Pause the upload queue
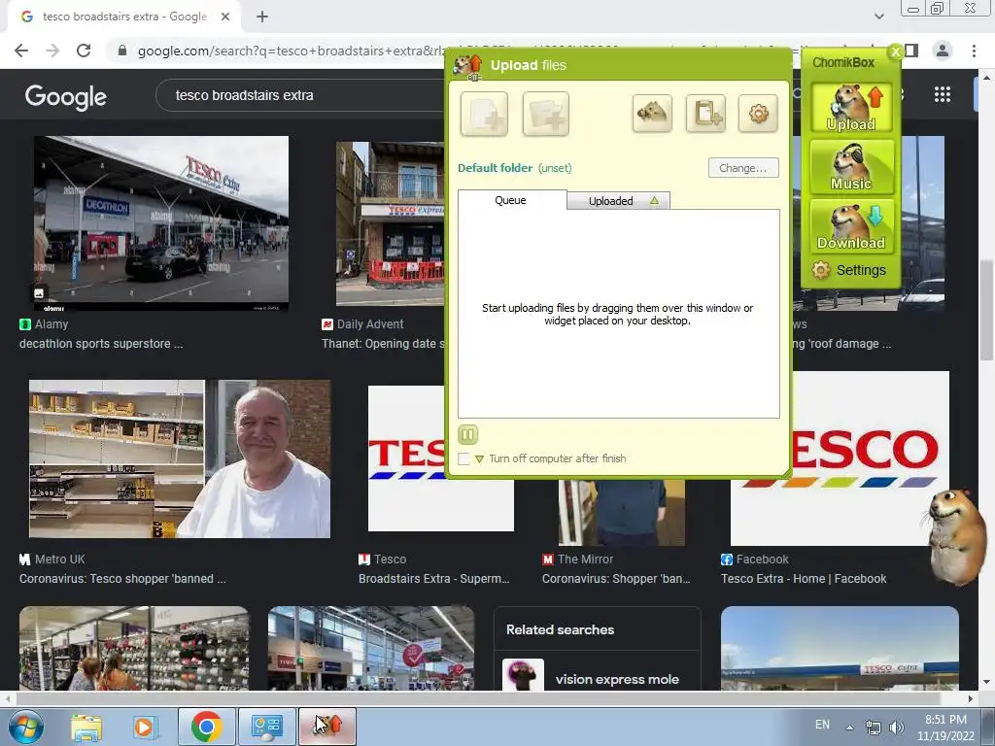The height and width of the screenshot is (746, 995). point(467,434)
